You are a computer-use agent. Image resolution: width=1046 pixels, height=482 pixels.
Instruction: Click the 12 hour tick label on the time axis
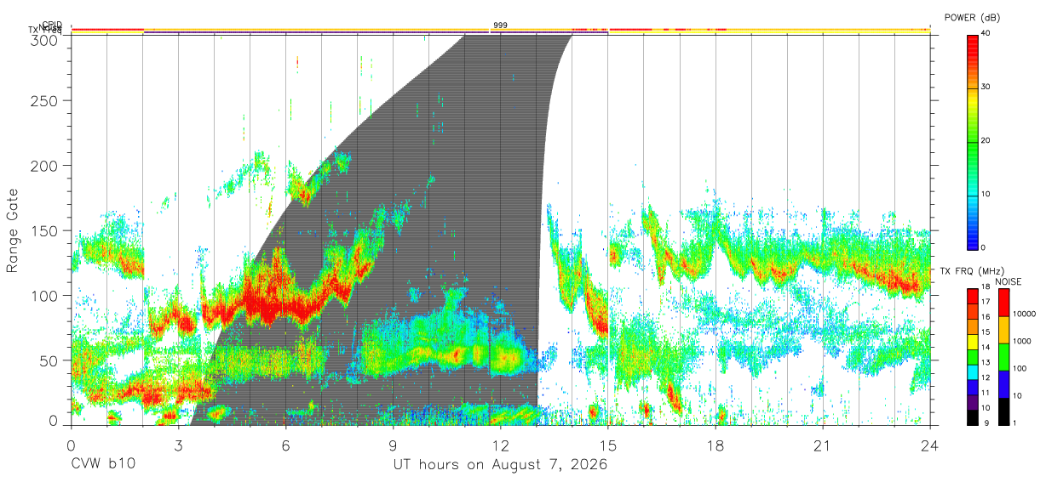click(x=501, y=445)
